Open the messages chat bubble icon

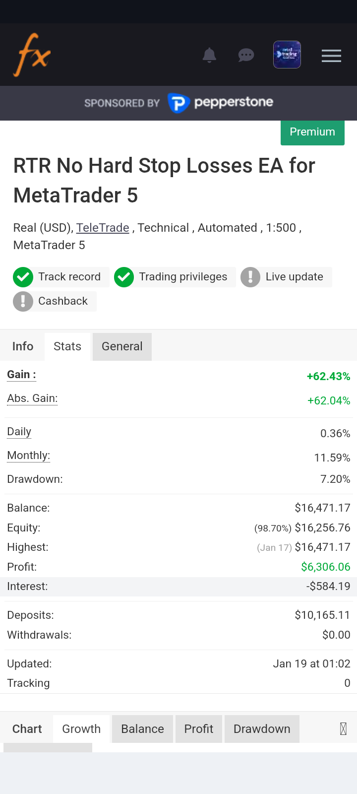[246, 55]
